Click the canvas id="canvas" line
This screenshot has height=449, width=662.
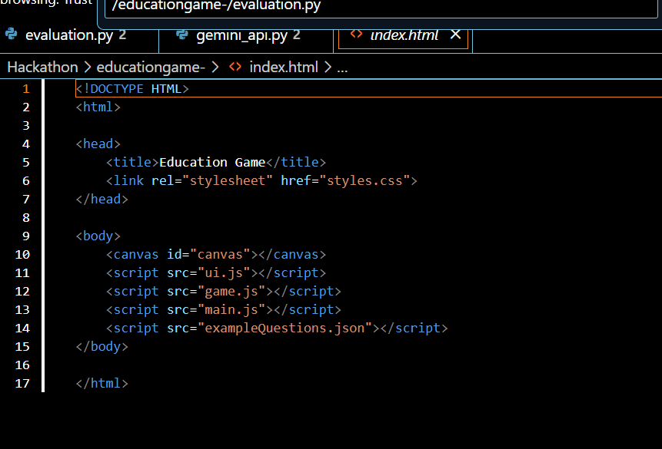pyautogui.click(x=216, y=255)
